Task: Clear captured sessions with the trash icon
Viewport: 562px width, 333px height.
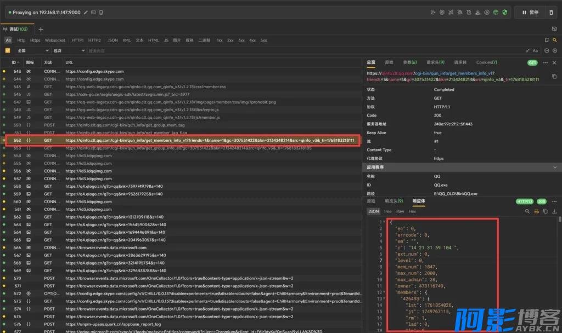Action: (551, 12)
